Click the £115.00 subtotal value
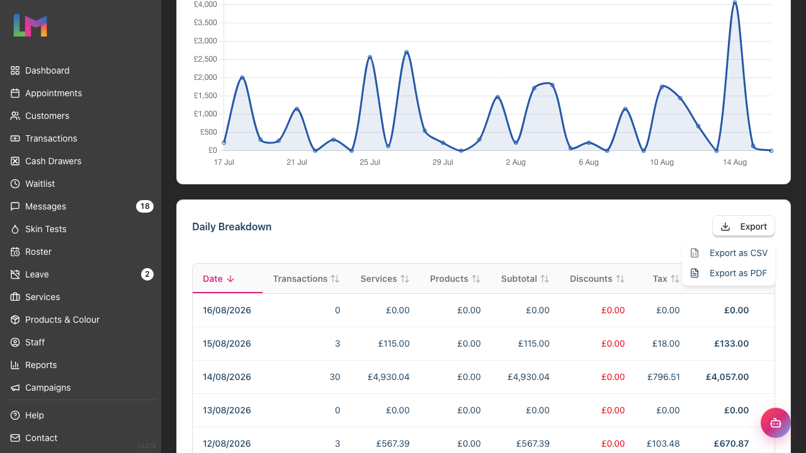The height and width of the screenshot is (453, 806). point(534,344)
